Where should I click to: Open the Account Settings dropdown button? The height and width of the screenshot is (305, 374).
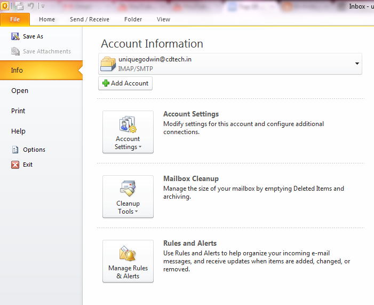128,132
